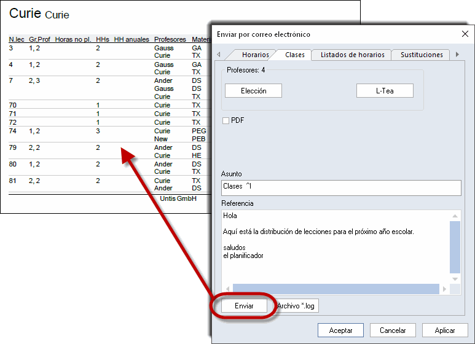Click the Referencia scroll right arrow
Viewport: 475px width, 344px height.
coord(444,289)
